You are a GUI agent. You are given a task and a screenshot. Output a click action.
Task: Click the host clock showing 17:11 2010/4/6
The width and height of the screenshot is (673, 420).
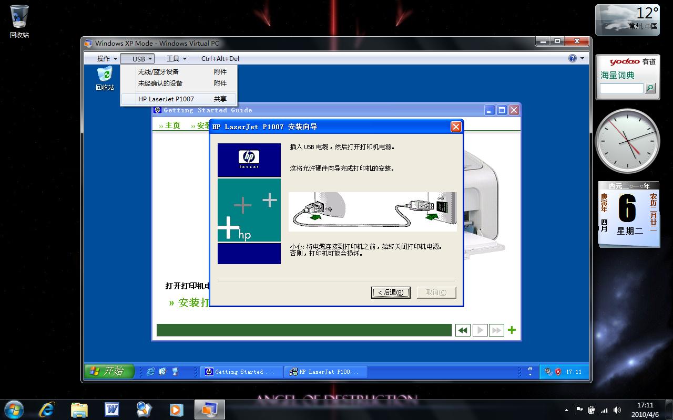tap(645, 409)
